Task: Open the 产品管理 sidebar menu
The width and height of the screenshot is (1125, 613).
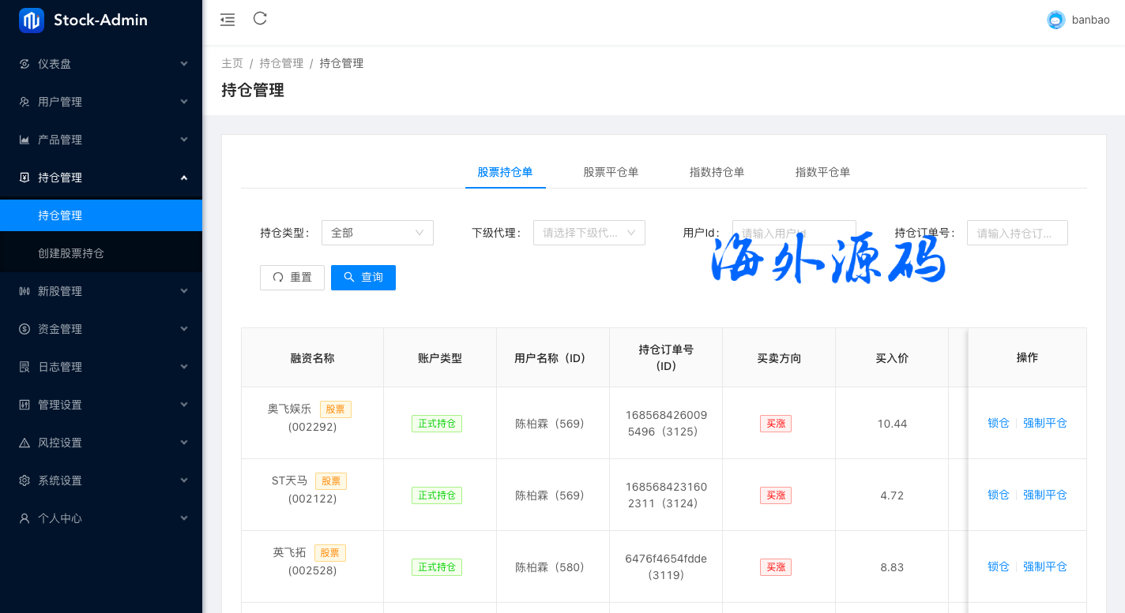Action: [101, 140]
